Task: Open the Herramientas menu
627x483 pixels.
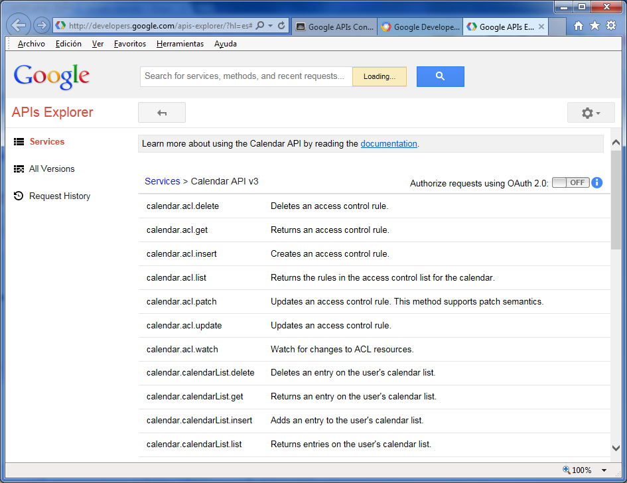Action: pyautogui.click(x=180, y=44)
